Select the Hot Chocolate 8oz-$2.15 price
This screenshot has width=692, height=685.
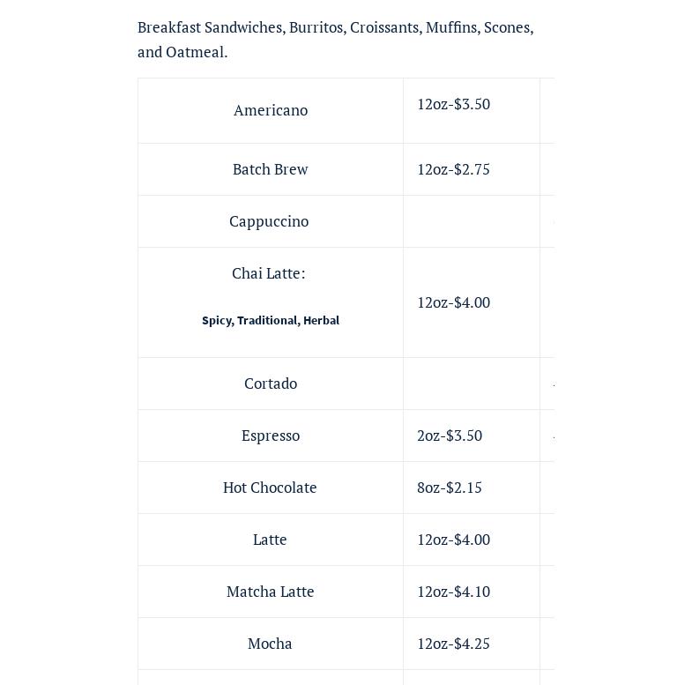point(450,488)
